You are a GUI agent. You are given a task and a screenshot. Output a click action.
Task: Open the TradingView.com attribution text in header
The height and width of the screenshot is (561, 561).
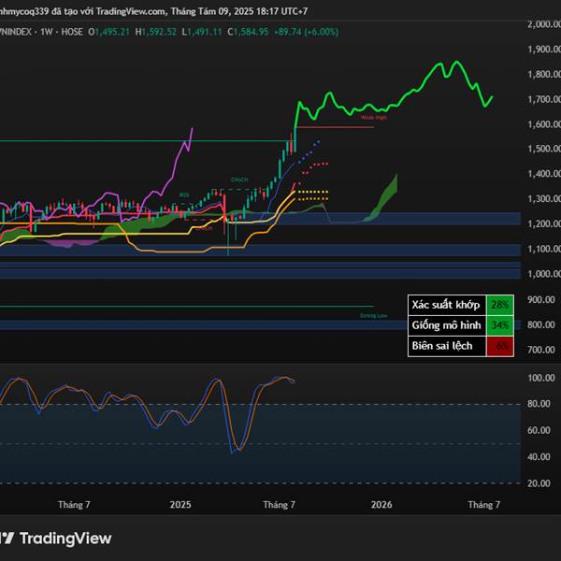tap(131, 11)
